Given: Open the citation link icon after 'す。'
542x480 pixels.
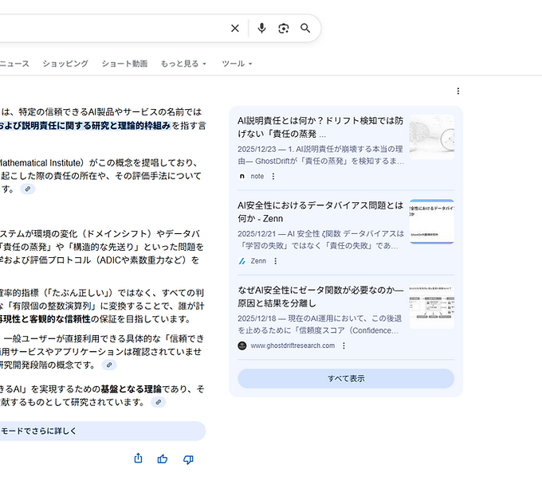Looking at the screenshot, I should [x=28, y=189].
